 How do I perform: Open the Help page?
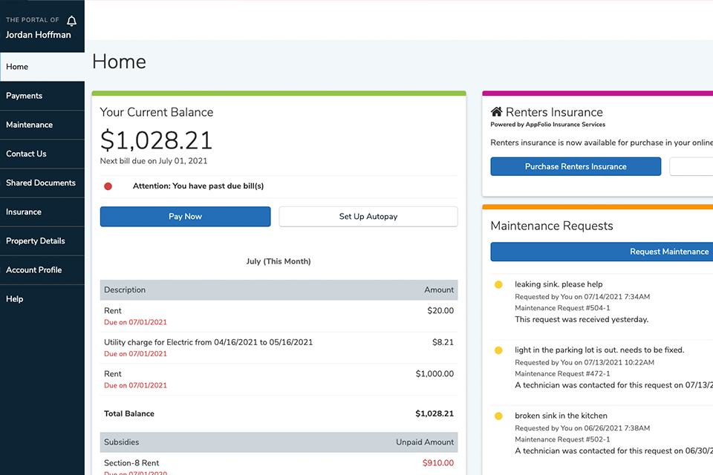coord(15,299)
